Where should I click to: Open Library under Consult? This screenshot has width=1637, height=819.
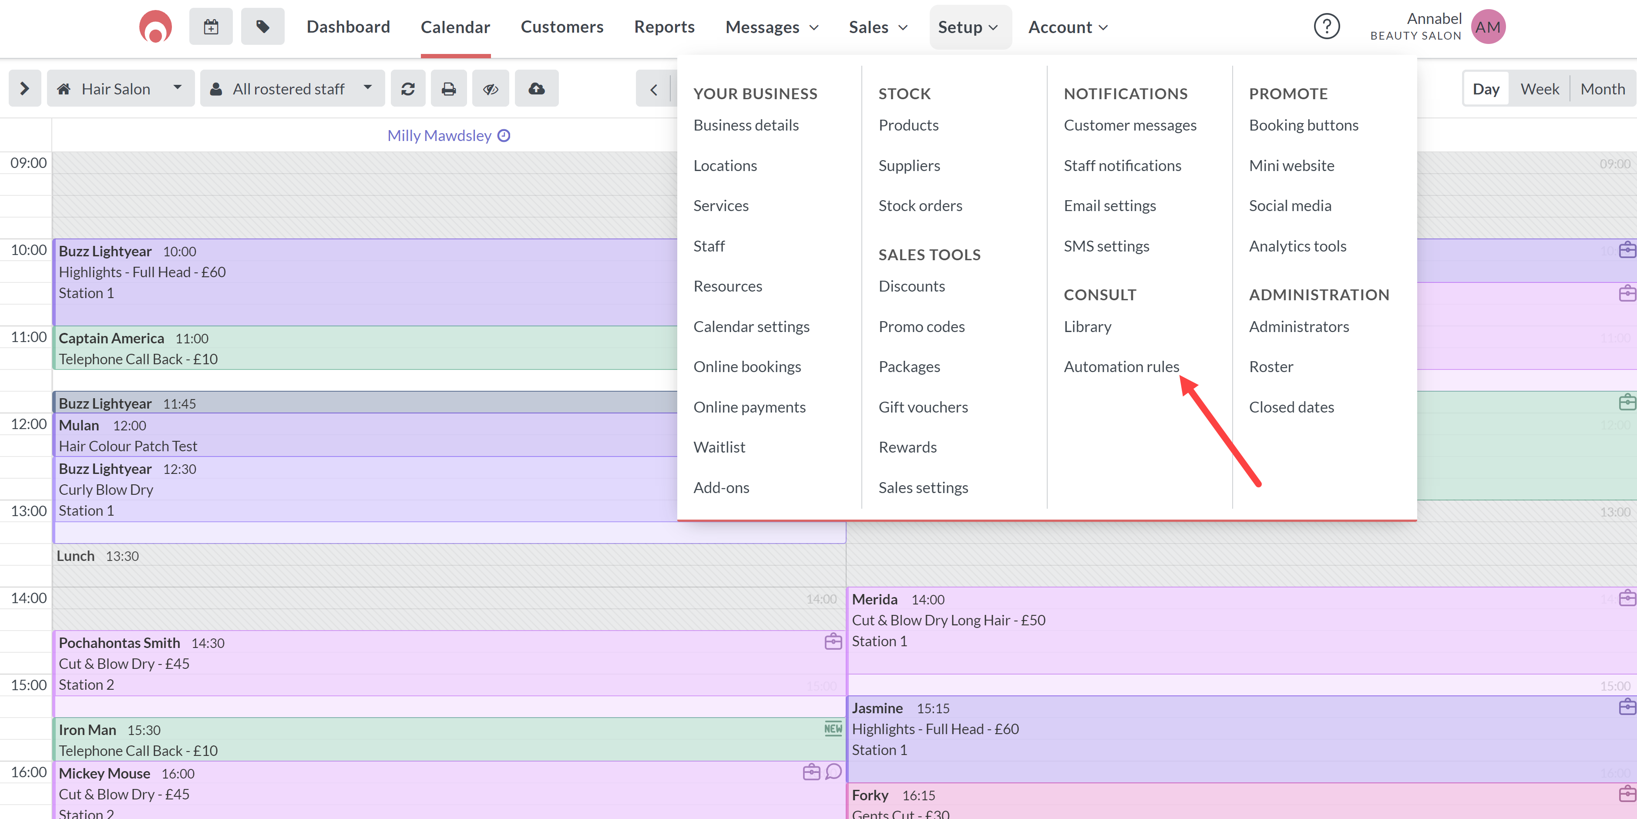[1087, 326]
